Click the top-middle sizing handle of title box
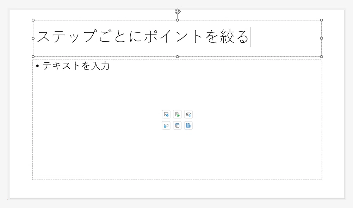 [178, 20]
